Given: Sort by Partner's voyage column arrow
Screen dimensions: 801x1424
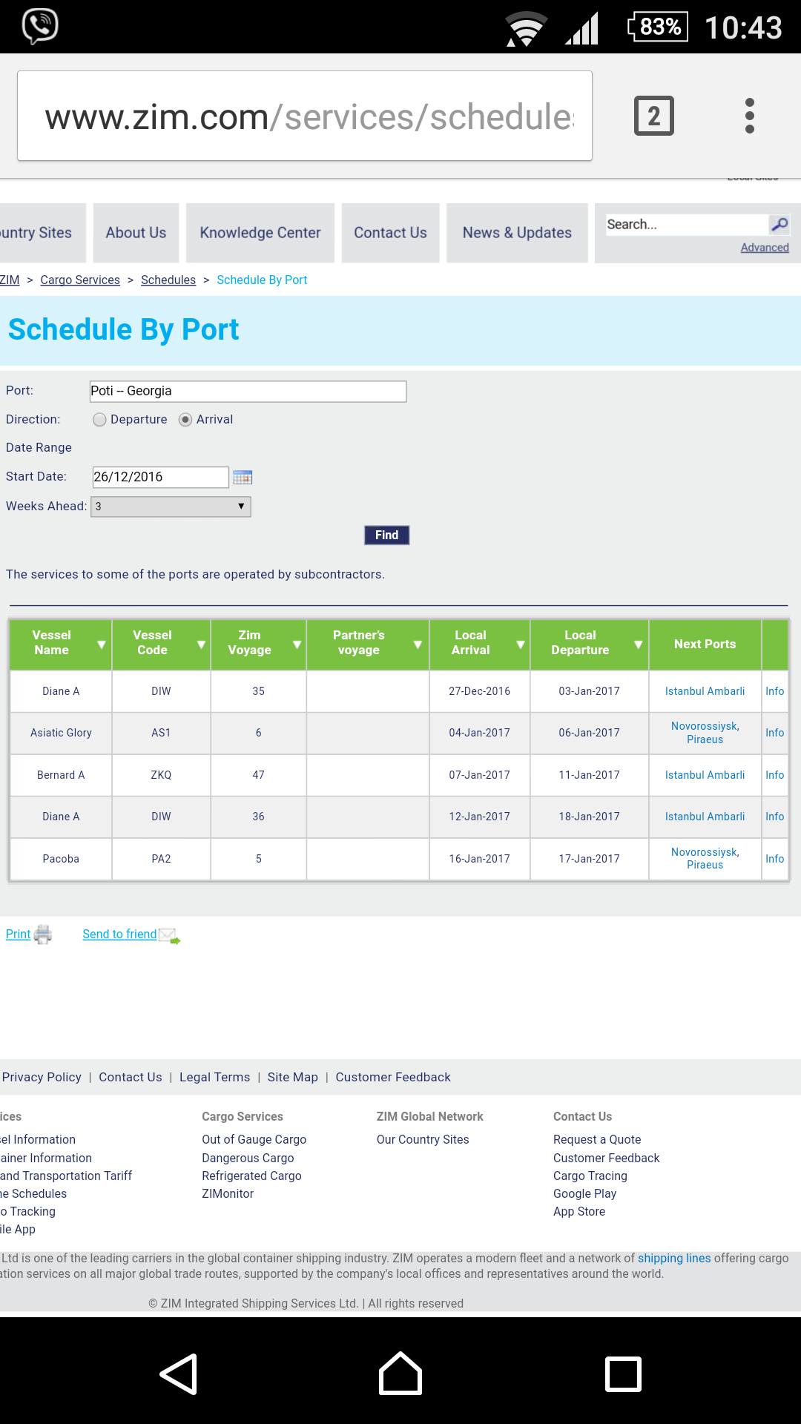Looking at the screenshot, I should click(x=418, y=645).
